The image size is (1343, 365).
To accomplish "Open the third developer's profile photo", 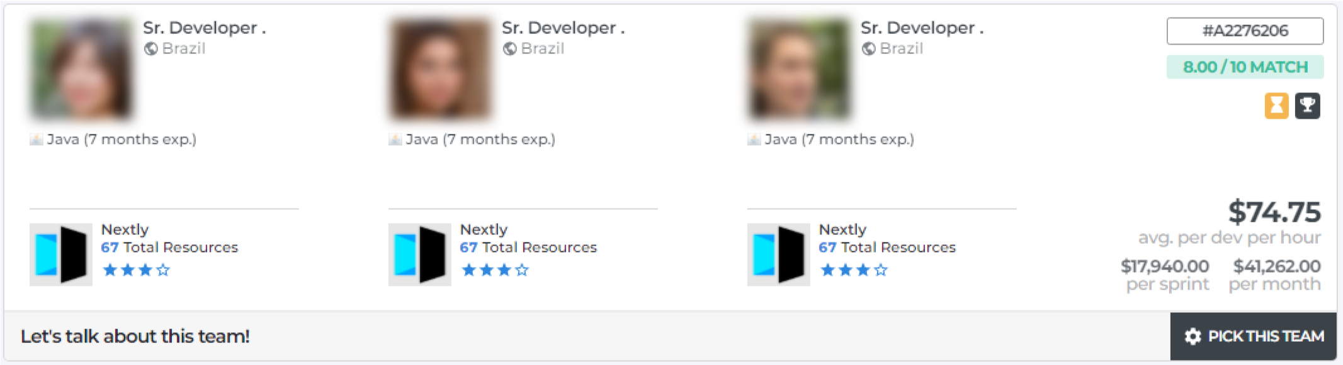I will point(798,68).
